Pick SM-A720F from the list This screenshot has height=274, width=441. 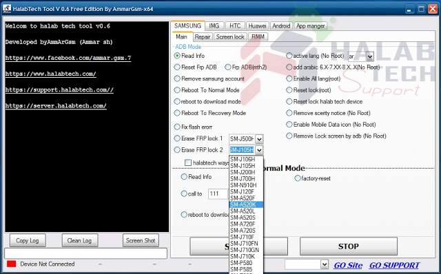[x=246, y=224]
